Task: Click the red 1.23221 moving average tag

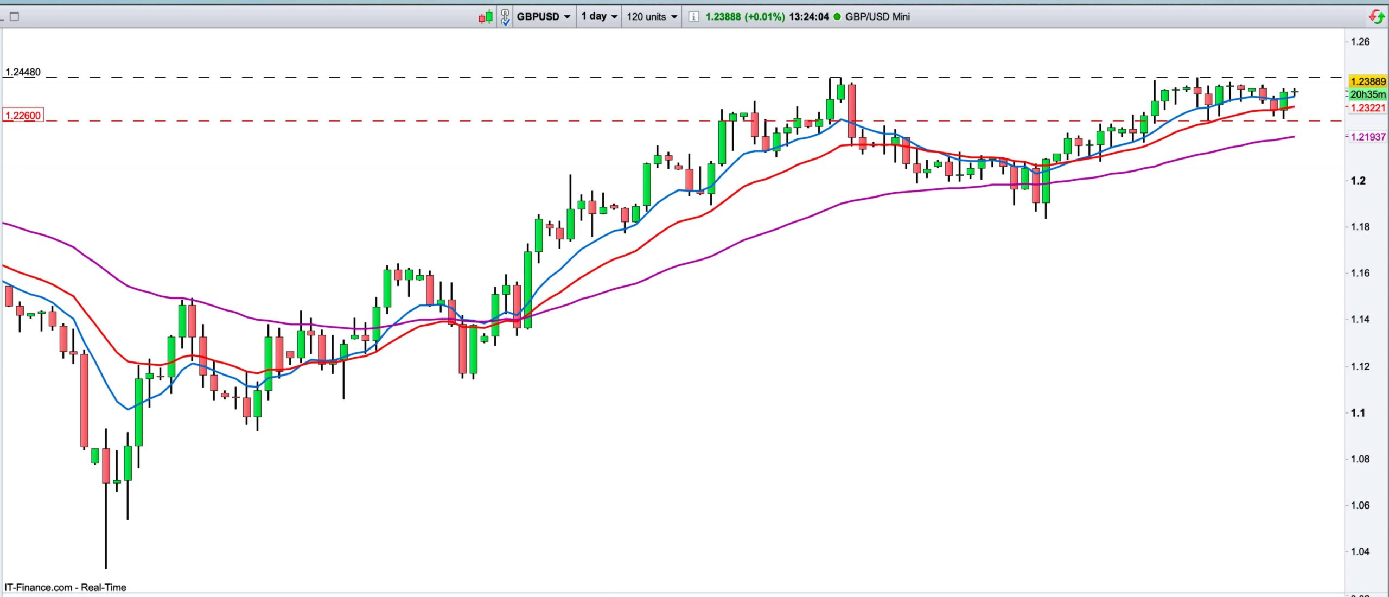Action: (1367, 108)
